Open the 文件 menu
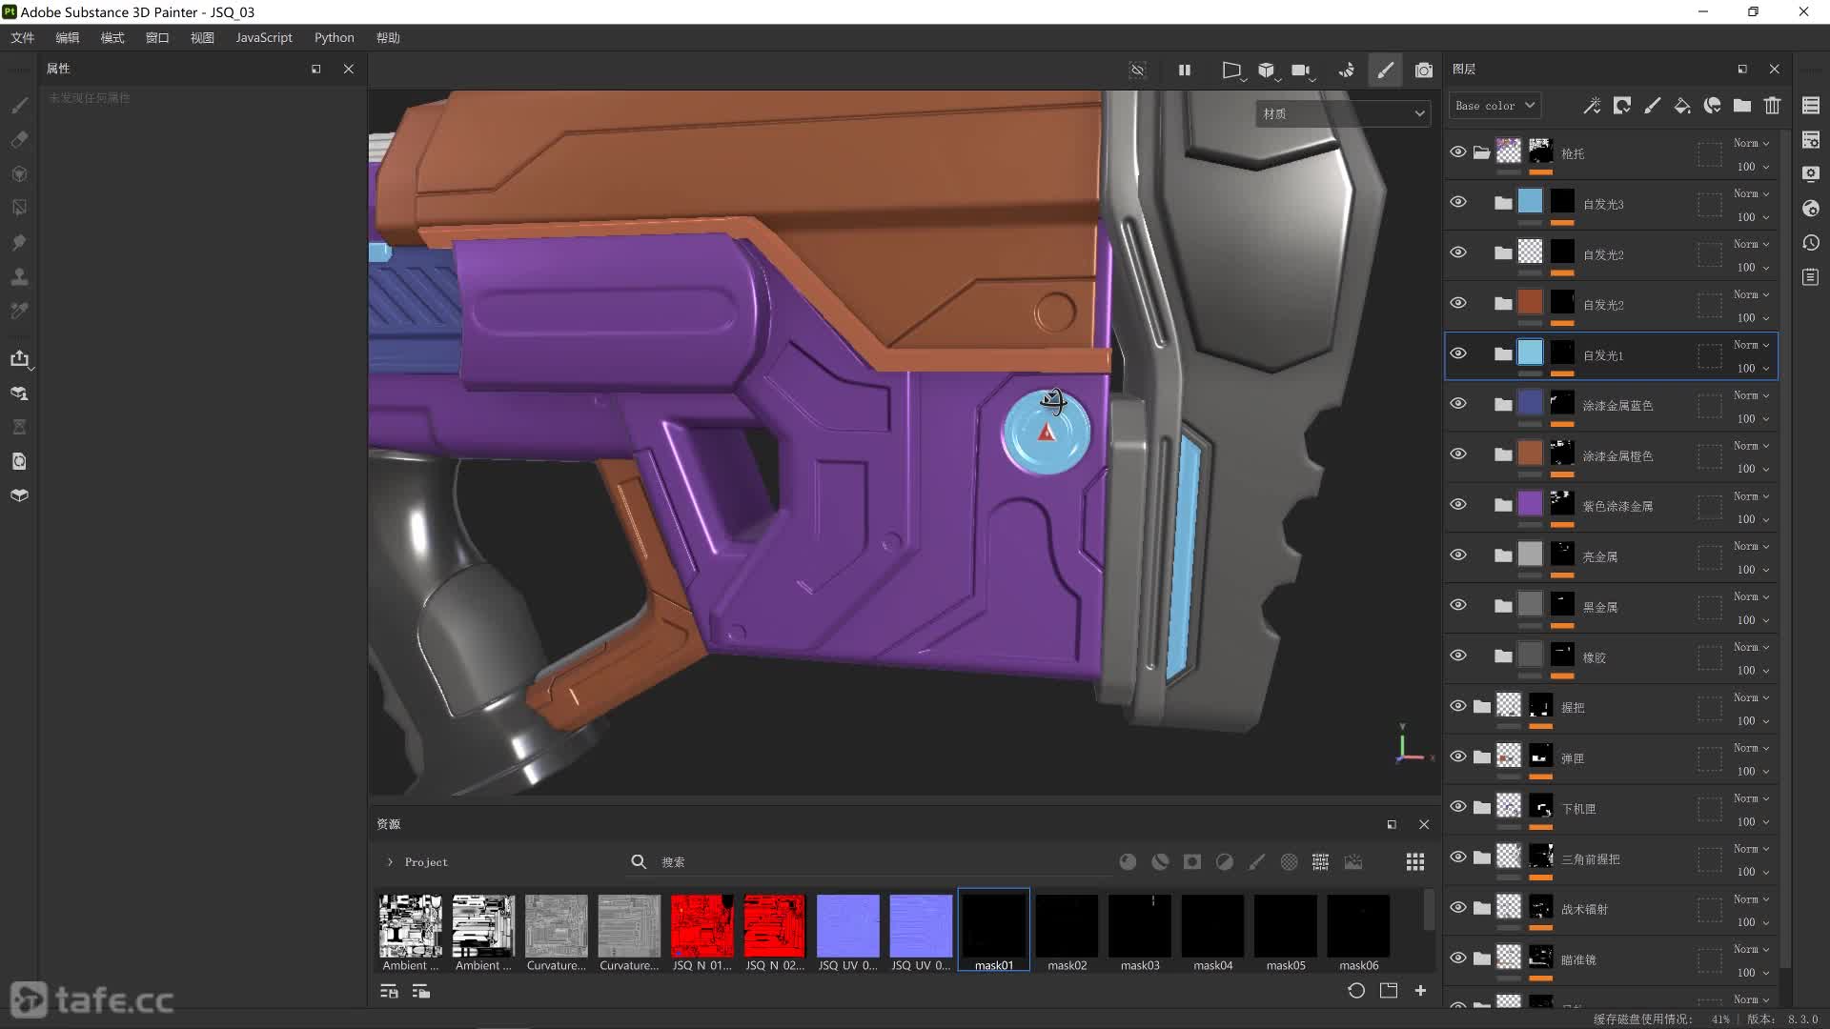The height and width of the screenshot is (1029, 1830). click(x=23, y=37)
